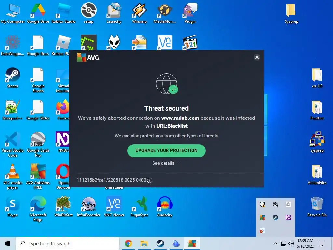Open OneDrive cloud icon in tray flyout
The height and width of the screenshot is (250, 333).
pyautogui.click(x=275, y=204)
